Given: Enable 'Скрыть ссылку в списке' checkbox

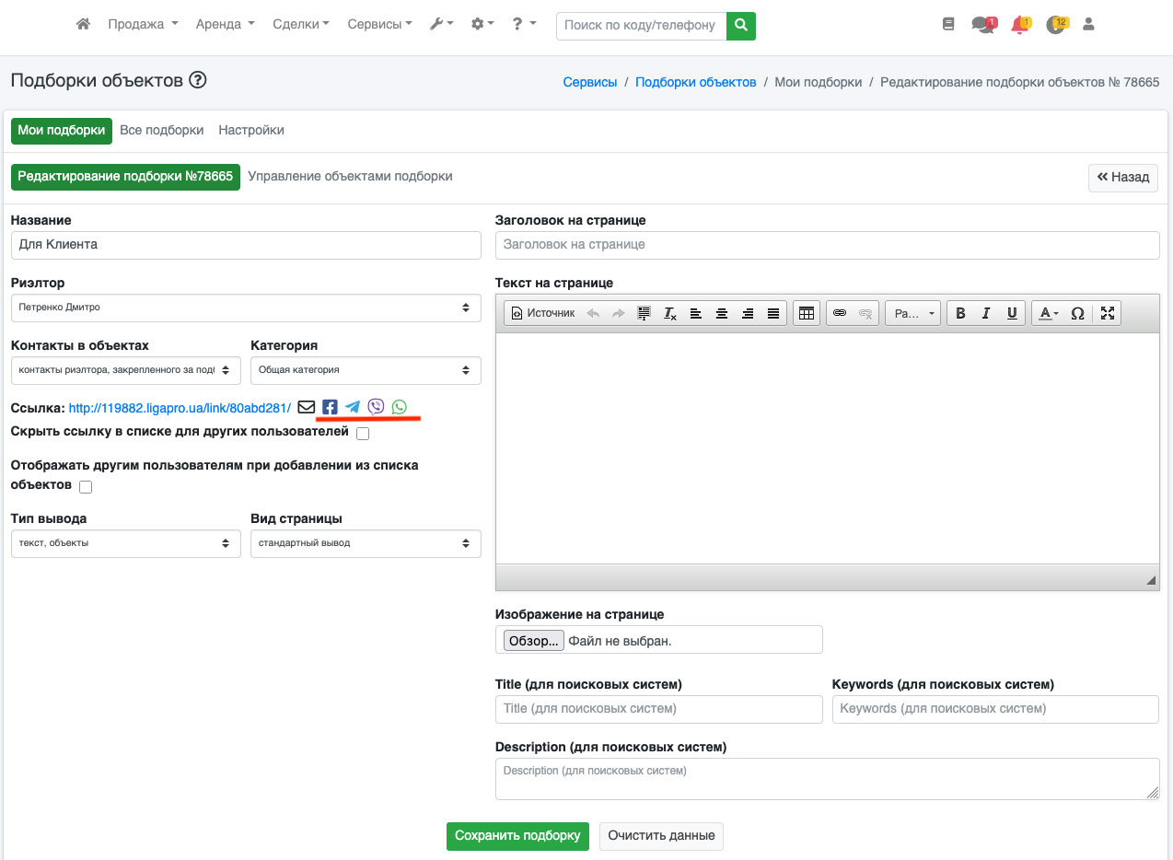Looking at the screenshot, I should point(363,434).
